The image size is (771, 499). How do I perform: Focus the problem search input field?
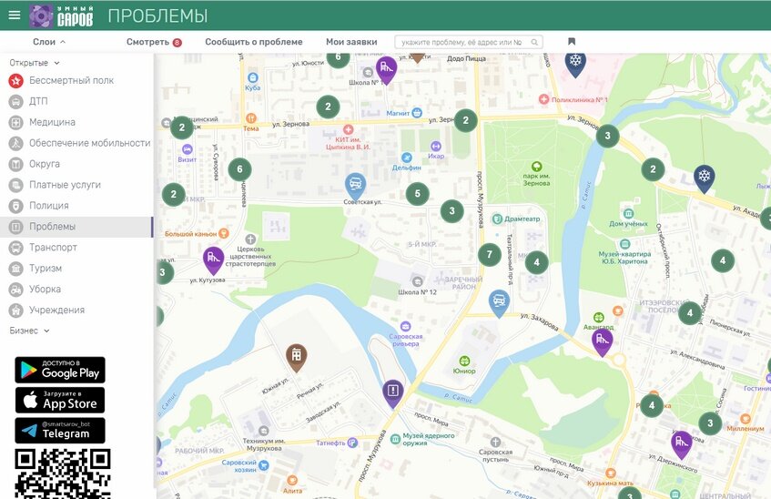(x=469, y=42)
